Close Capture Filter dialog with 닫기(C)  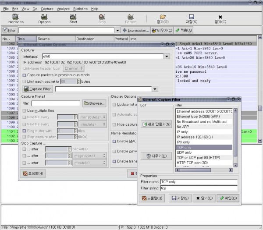pos(204,198)
